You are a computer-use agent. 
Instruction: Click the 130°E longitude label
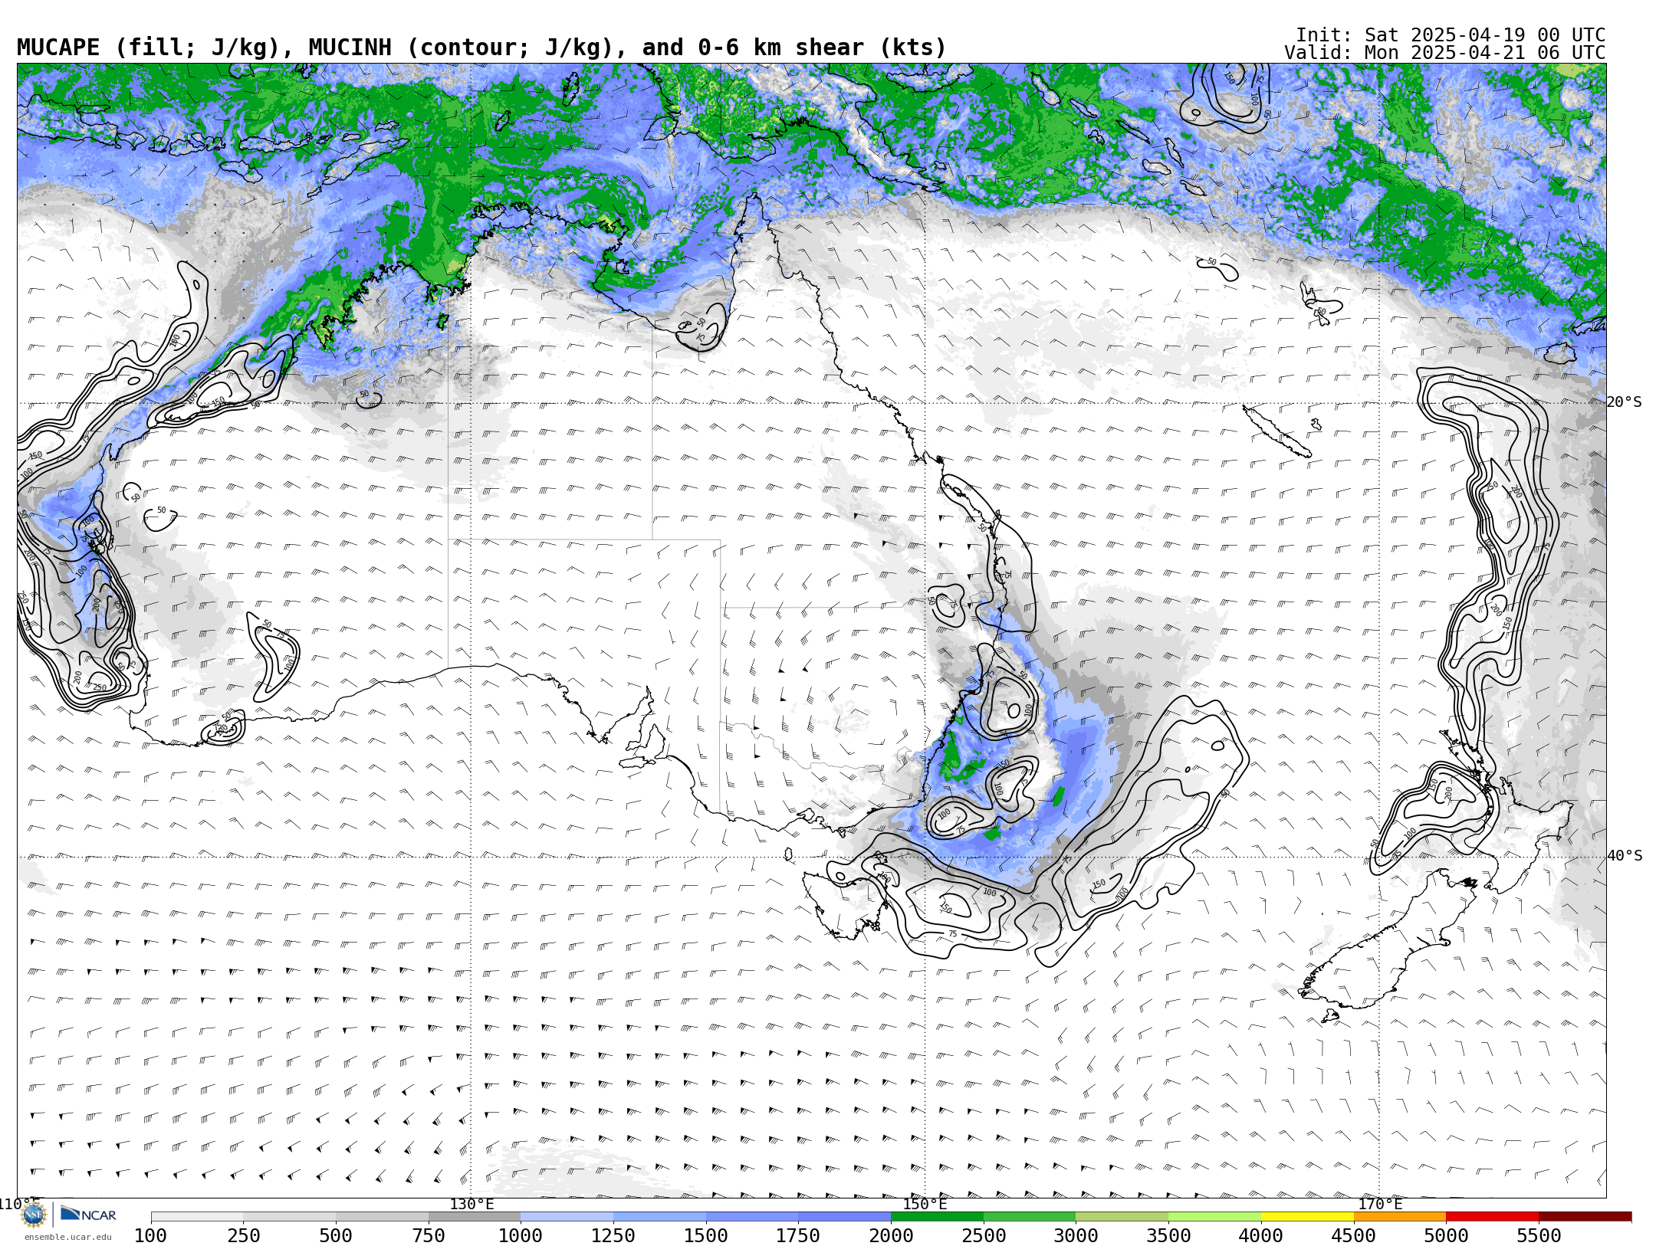click(x=472, y=1204)
